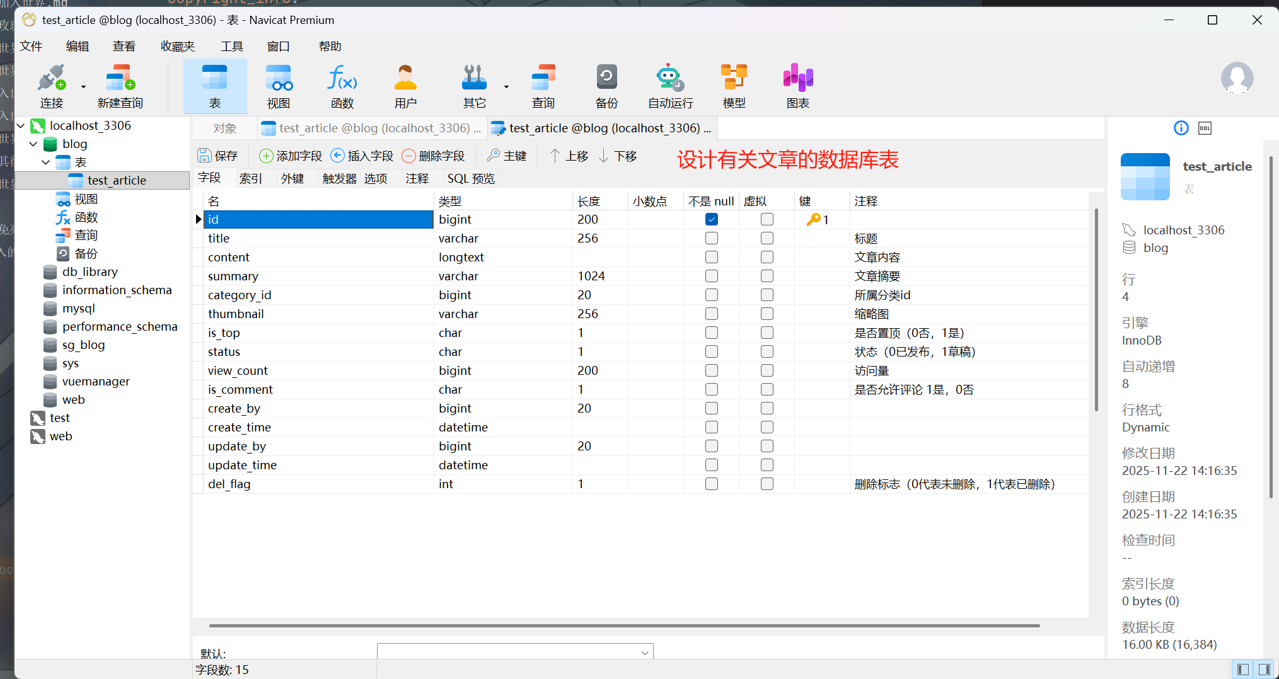Click the 视图 (View) toolbar icon
The height and width of the screenshot is (679, 1279).
(278, 86)
